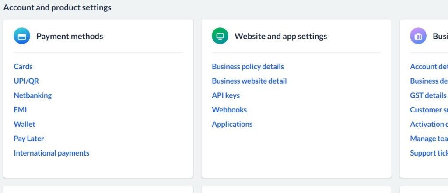448x193 pixels.
Task: Click the Website and app settings heading
Action: [281, 36]
